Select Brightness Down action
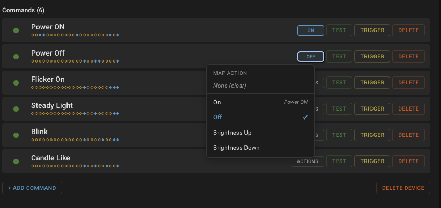 260,148
